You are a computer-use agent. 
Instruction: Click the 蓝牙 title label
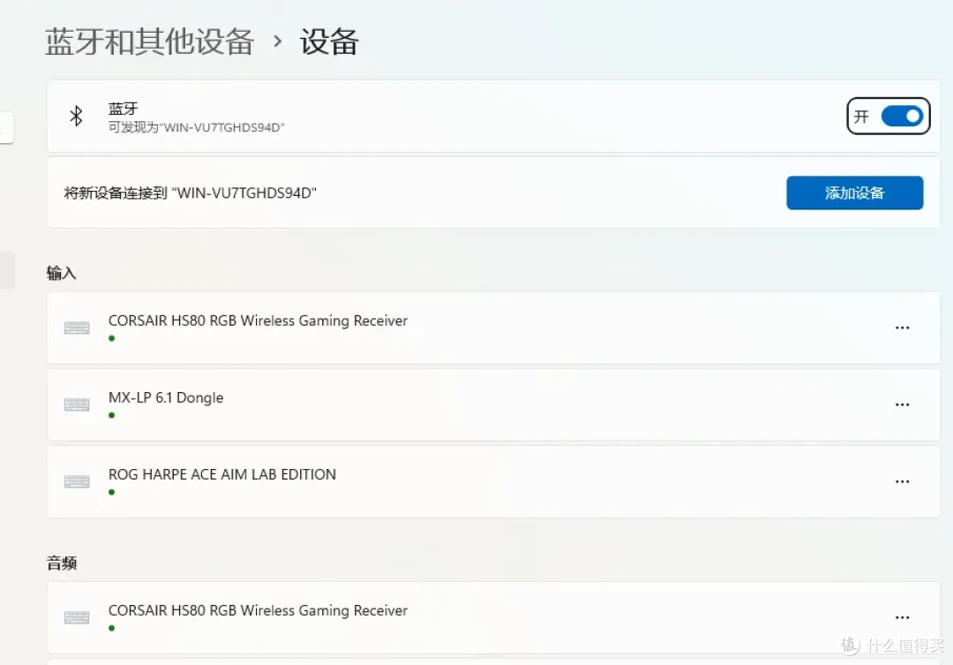[123, 109]
